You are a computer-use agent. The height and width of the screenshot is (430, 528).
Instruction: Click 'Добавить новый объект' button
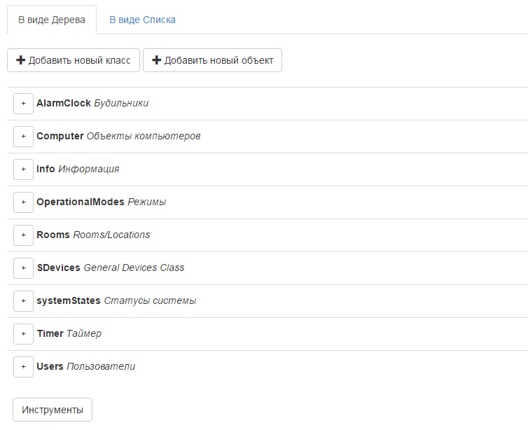pos(212,60)
